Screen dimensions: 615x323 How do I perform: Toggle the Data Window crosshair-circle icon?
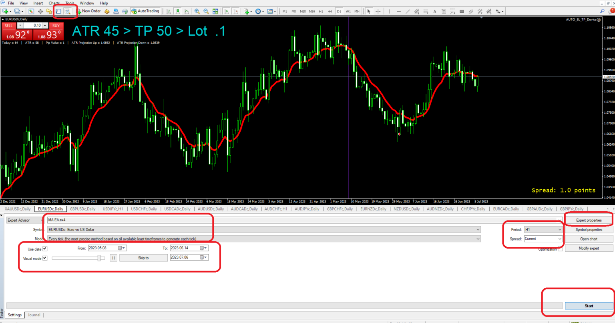pyautogui.click(x=40, y=11)
